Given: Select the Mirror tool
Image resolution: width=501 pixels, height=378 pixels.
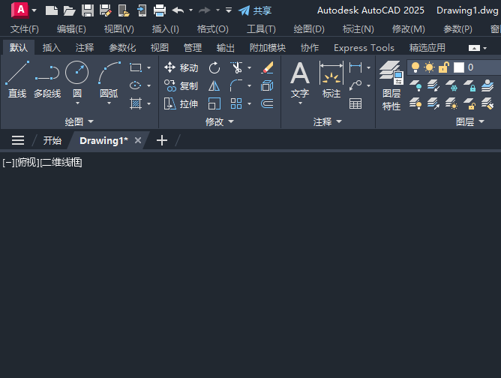Looking at the screenshot, I should 214,85.
